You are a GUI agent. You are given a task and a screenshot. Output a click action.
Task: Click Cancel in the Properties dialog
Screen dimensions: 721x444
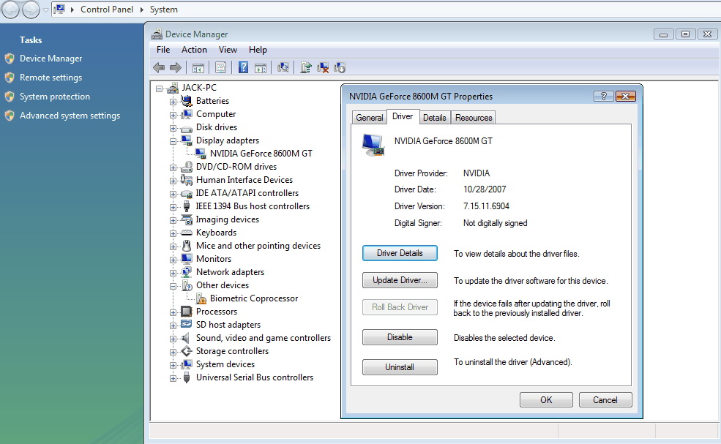point(605,400)
